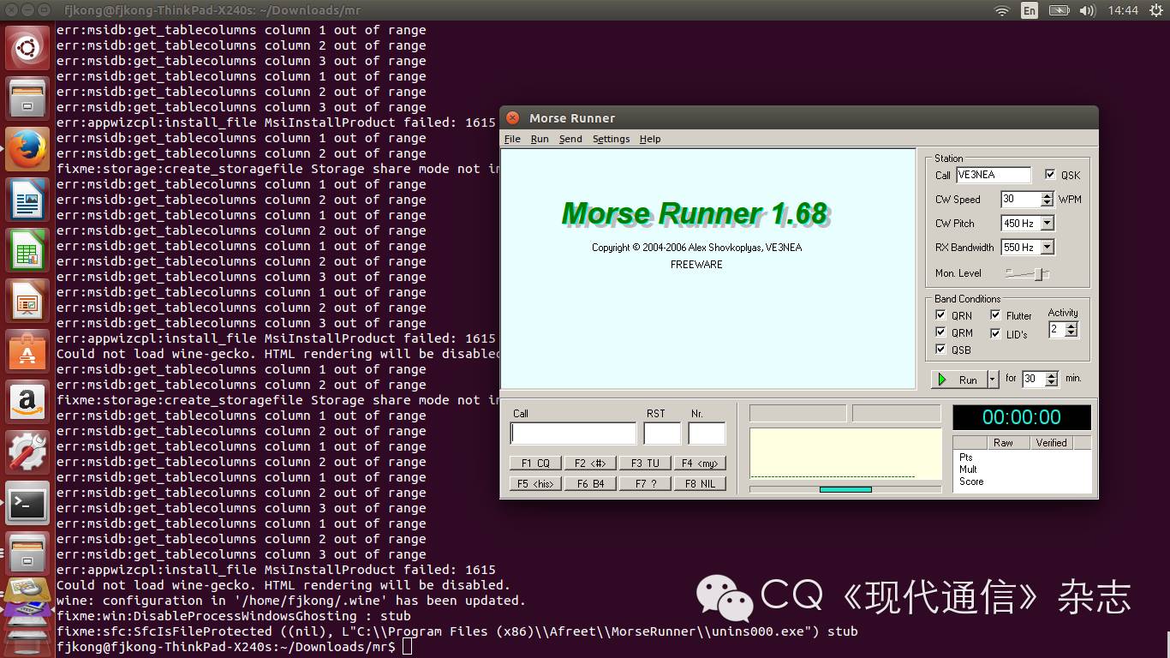
Task: Toggle the QSB checkbox
Action: click(x=940, y=350)
